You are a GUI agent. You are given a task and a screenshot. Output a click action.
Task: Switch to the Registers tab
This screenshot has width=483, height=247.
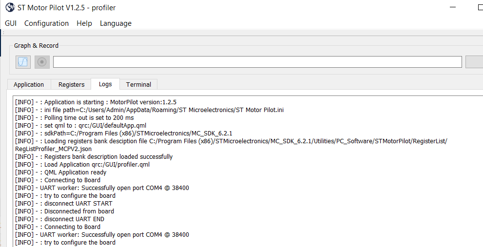click(71, 84)
